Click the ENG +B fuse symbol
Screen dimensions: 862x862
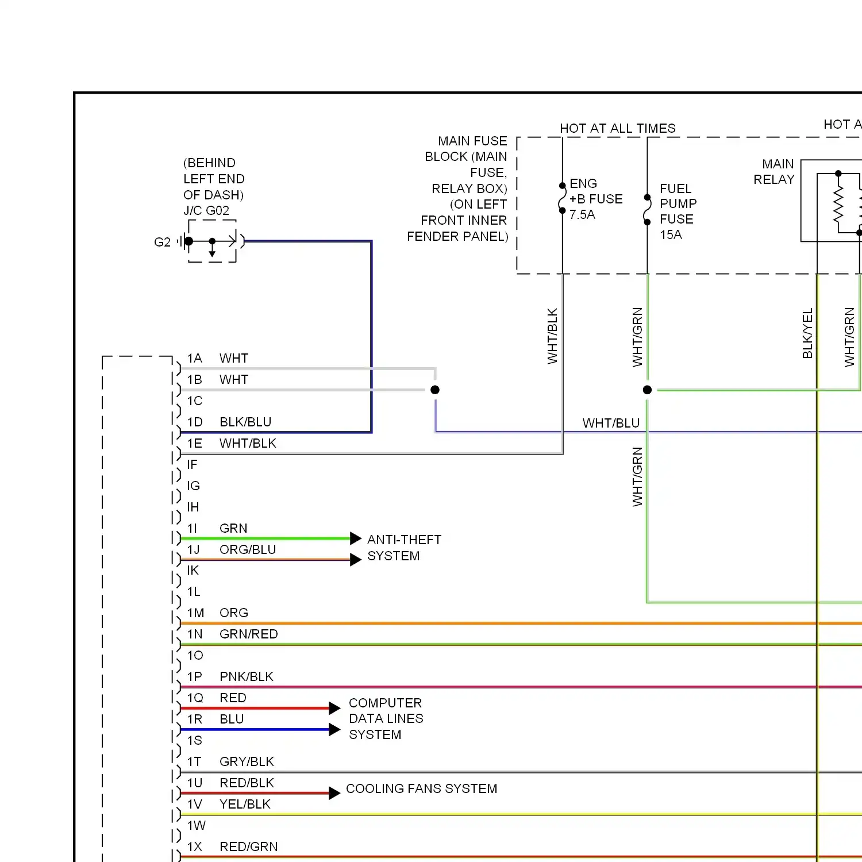click(x=563, y=198)
